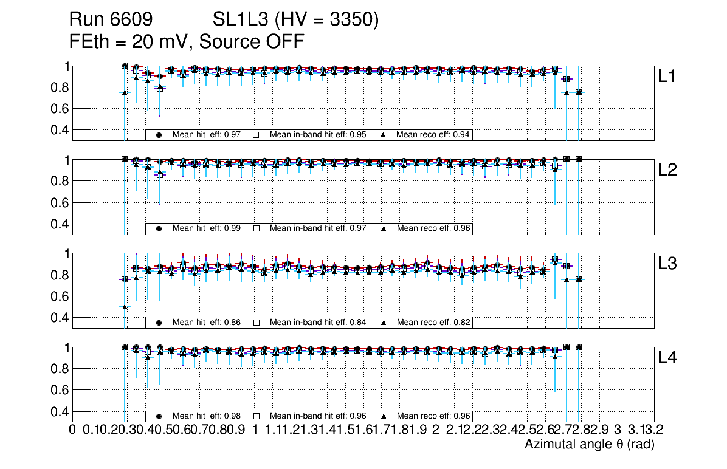Click 'FEth = 20 mV, Source OFF' subtitle

187,42
